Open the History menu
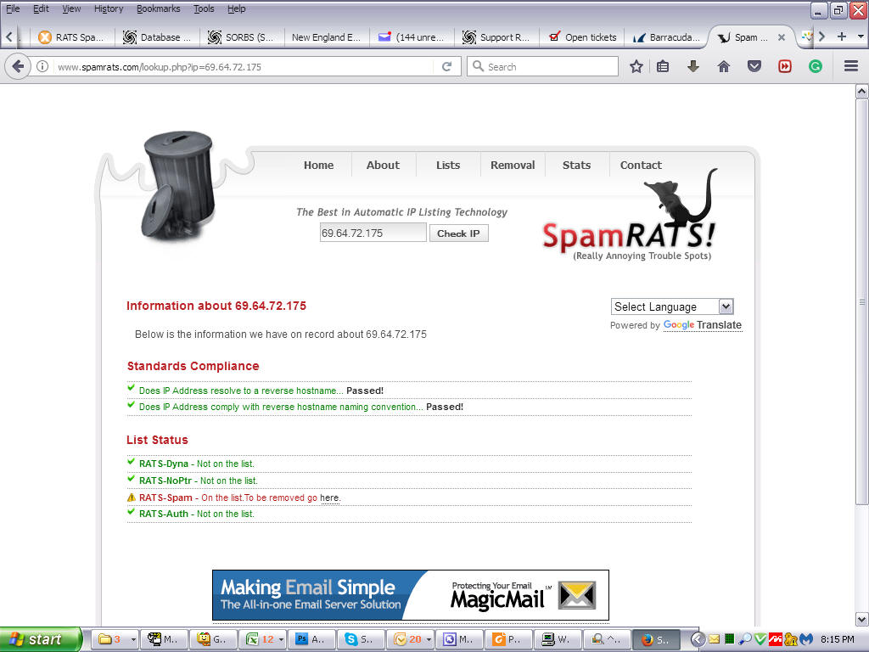This screenshot has height=652, width=869. pyautogui.click(x=109, y=8)
